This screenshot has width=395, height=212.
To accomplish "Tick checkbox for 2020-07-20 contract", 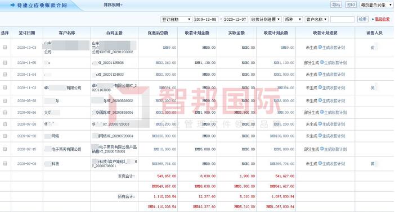I will click(x=5, y=136).
